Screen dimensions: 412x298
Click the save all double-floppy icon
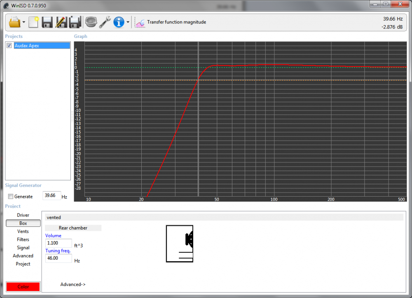pyautogui.click(x=75, y=22)
